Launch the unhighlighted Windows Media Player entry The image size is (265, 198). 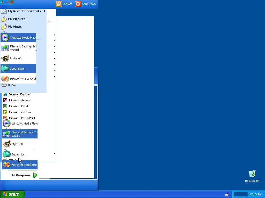[x=20, y=123]
